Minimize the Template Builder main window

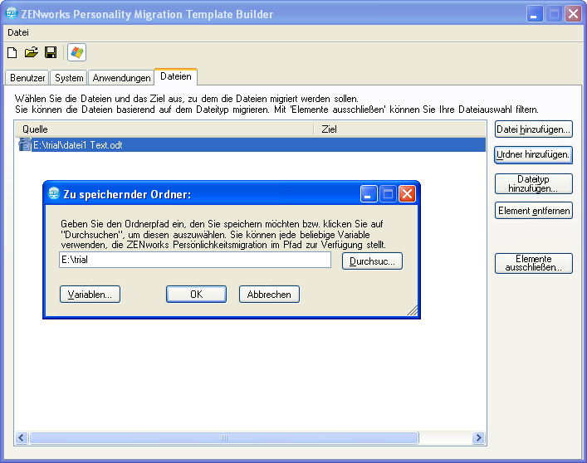[x=535, y=14]
